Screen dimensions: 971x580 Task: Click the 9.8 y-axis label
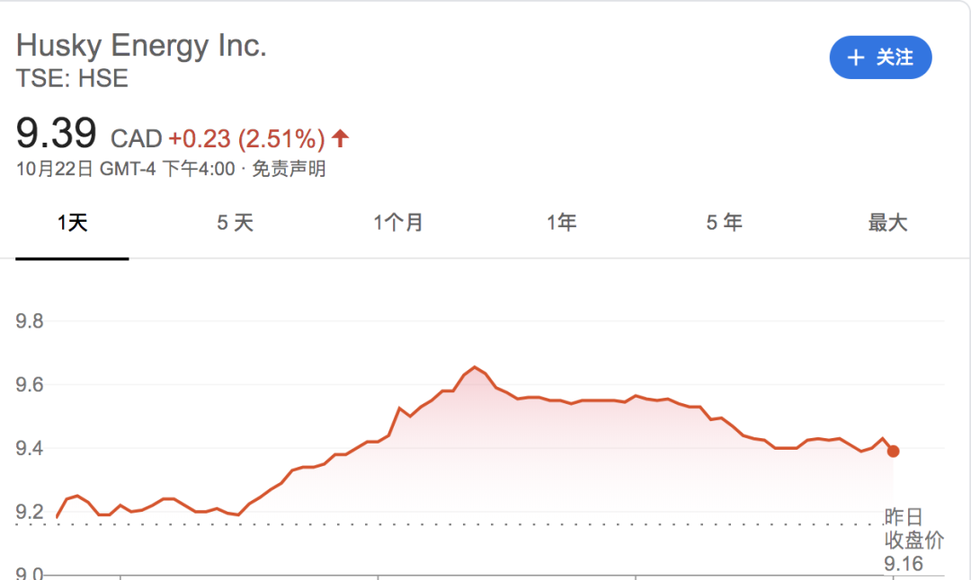30,321
